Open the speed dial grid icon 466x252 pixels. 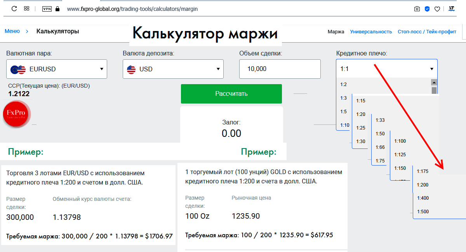[26, 9]
